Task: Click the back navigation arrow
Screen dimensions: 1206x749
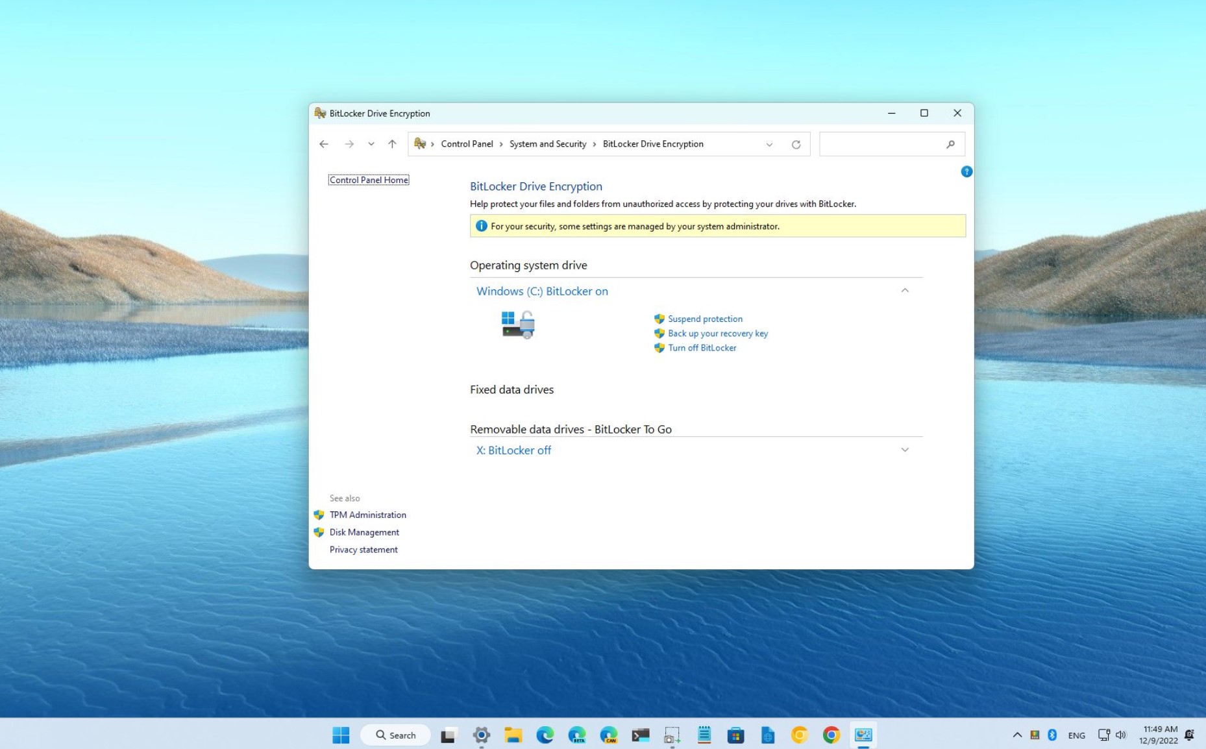Action: 324,143
